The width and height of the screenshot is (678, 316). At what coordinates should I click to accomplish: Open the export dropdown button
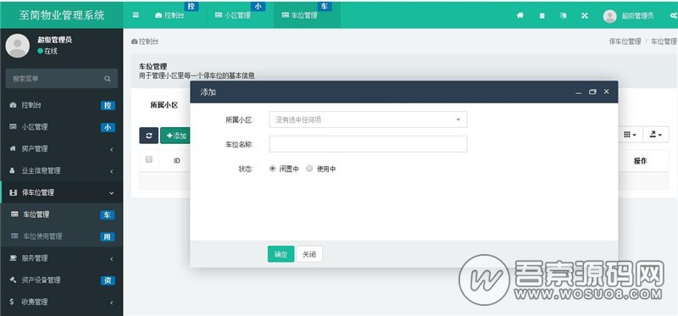click(656, 135)
